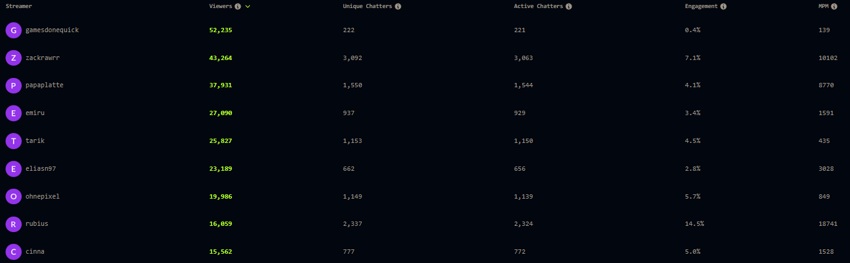The width and height of the screenshot is (850, 263).
Task: Click the unique chatters value 937
Action: pos(348,113)
